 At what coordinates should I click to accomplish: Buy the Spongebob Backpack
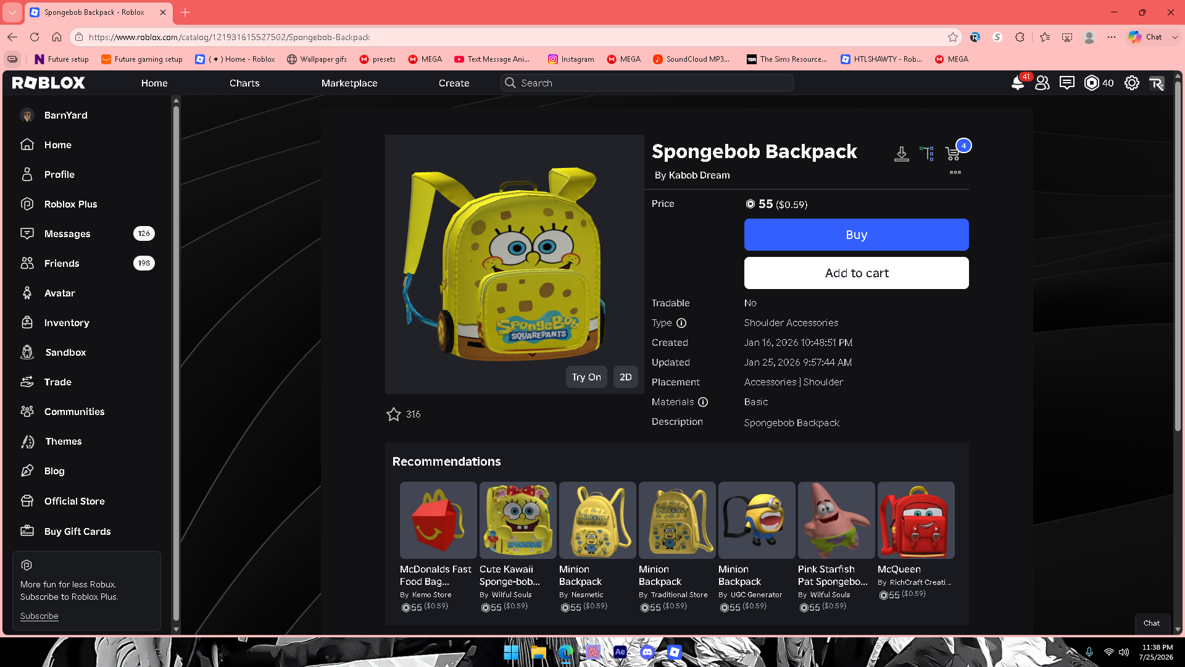point(857,235)
